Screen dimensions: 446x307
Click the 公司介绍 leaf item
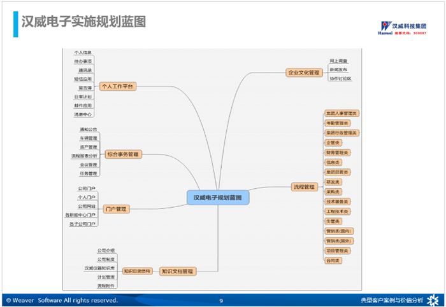click(106, 250)
